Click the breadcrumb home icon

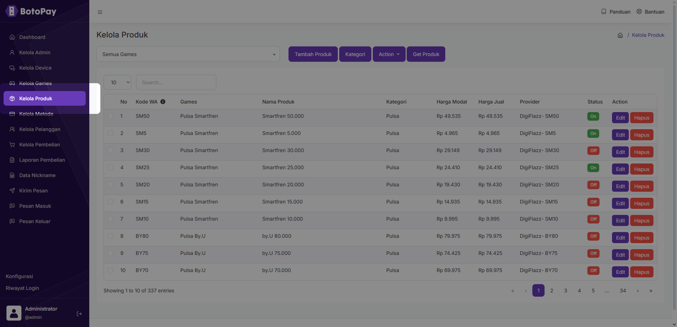click(620, 35)
